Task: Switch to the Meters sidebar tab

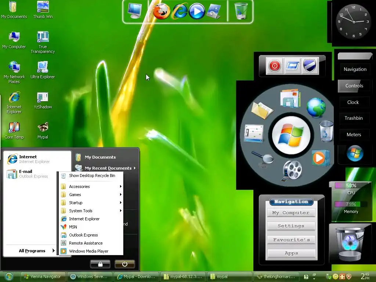Action: point(354,134)
